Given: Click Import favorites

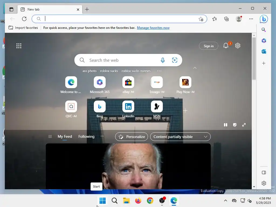Looking at the screenshot, I should pos(23,28).
